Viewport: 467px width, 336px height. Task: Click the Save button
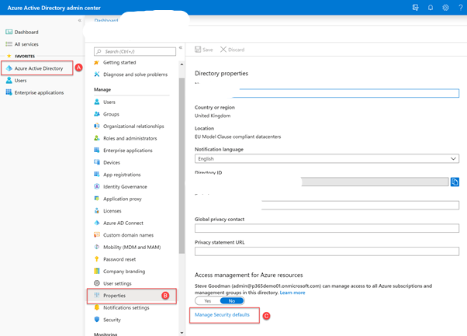click(204, 50)
